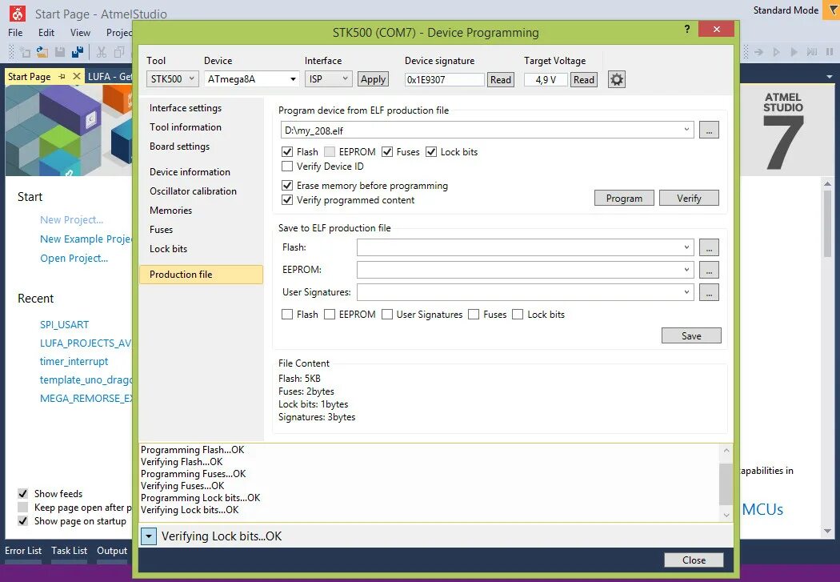Select Fuses in the left navigation

[162, 230]
